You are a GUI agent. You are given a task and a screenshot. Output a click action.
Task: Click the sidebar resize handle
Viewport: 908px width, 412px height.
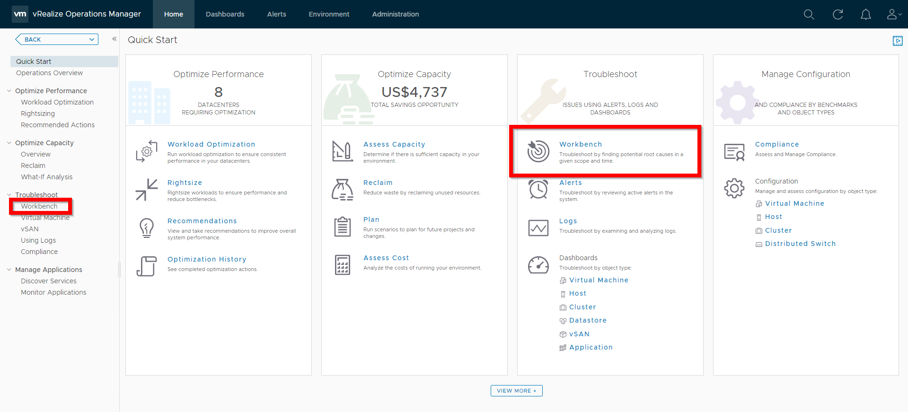[x=119, y=270]
